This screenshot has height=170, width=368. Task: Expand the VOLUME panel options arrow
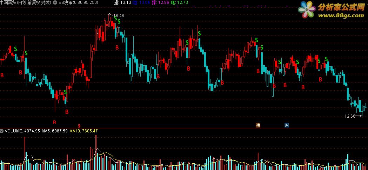click(2, 131)
